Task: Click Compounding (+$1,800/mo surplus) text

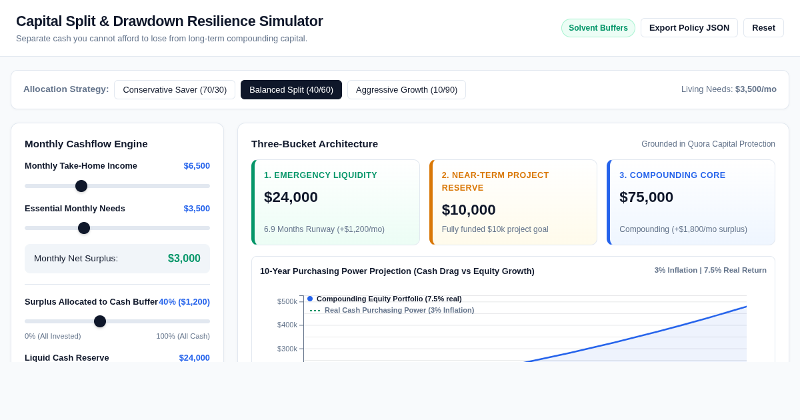Action: coord(683,229)
